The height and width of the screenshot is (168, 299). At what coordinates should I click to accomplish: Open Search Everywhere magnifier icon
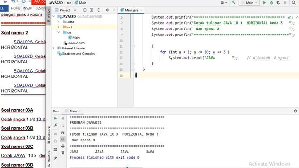point(294,3)
